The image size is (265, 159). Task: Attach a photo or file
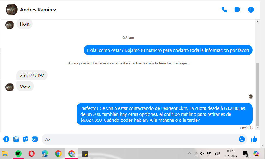pos(16,139)
